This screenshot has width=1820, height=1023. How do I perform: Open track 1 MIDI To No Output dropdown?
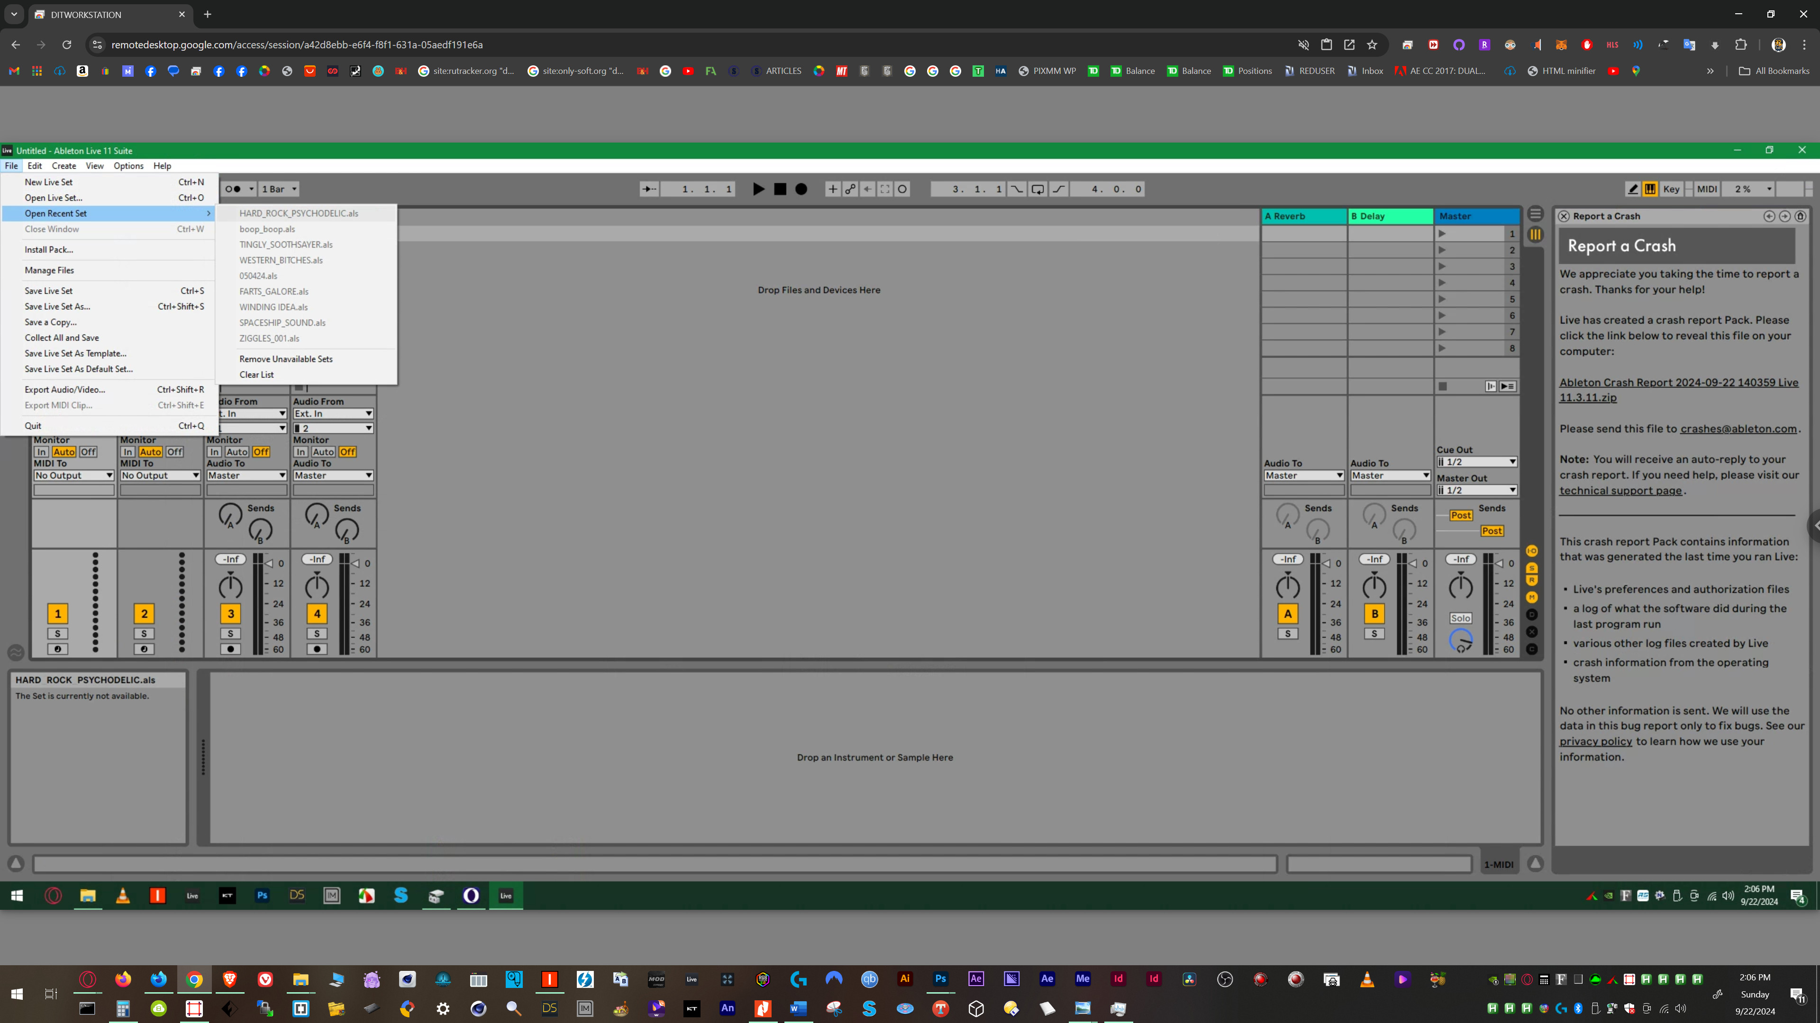click(73, 475)
